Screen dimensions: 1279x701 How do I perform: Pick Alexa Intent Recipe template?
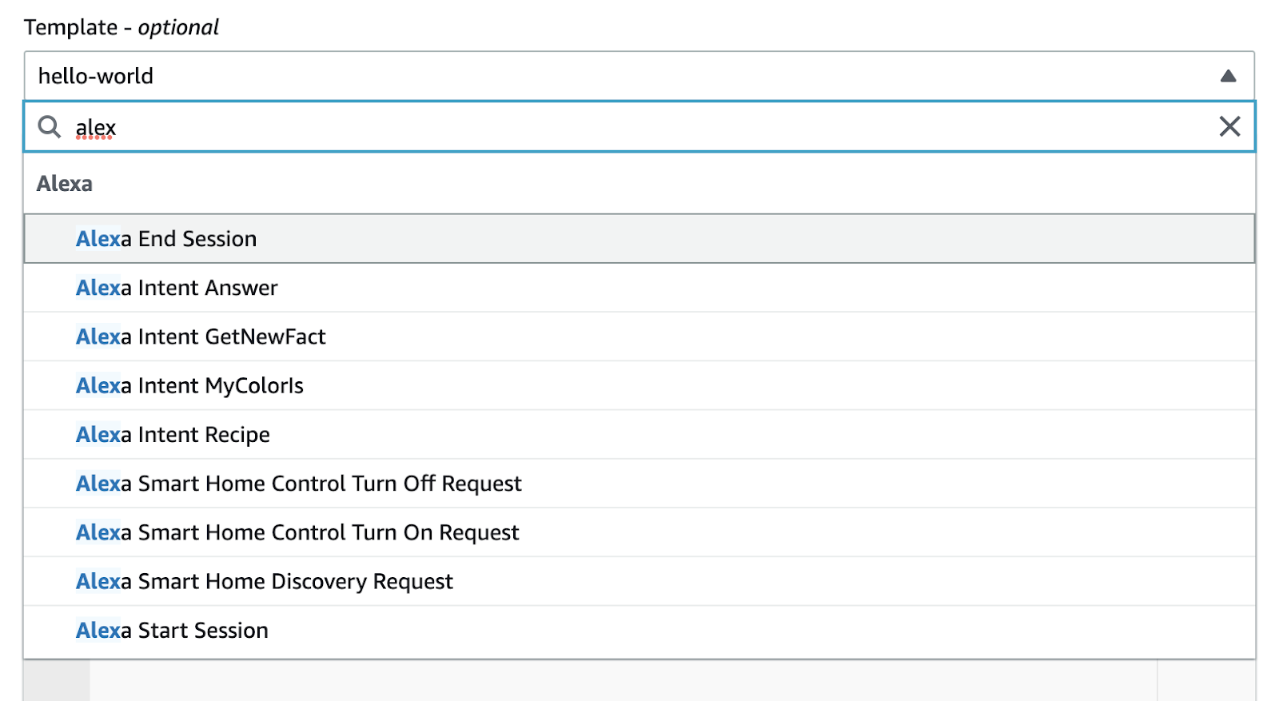[x=639, y=434]
